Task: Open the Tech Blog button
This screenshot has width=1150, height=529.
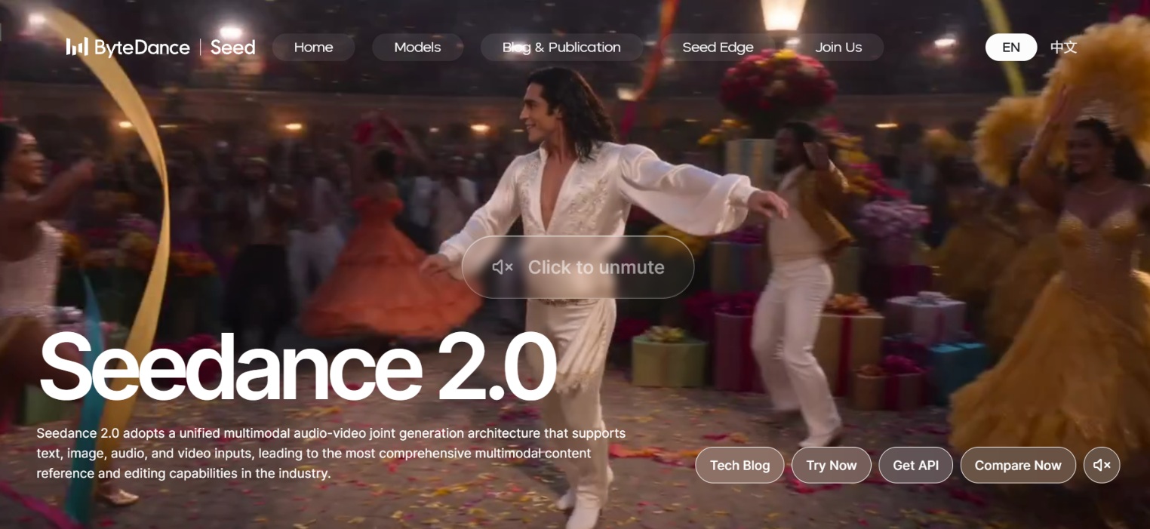Action: tap(740, 465)
